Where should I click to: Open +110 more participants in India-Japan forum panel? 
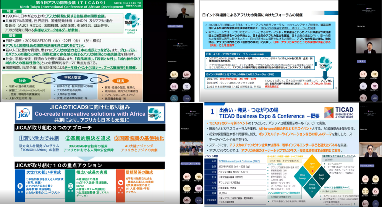click(x=374, y=98)
